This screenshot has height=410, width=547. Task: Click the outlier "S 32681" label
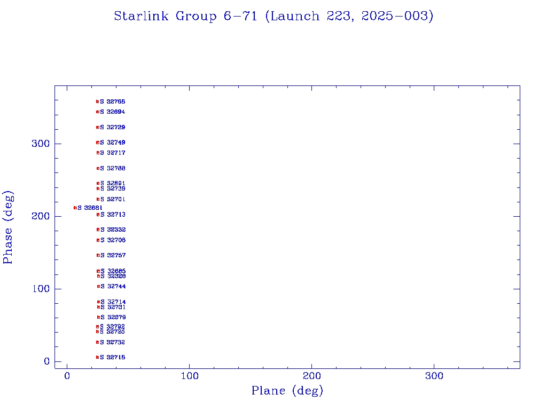click(90, 208)
